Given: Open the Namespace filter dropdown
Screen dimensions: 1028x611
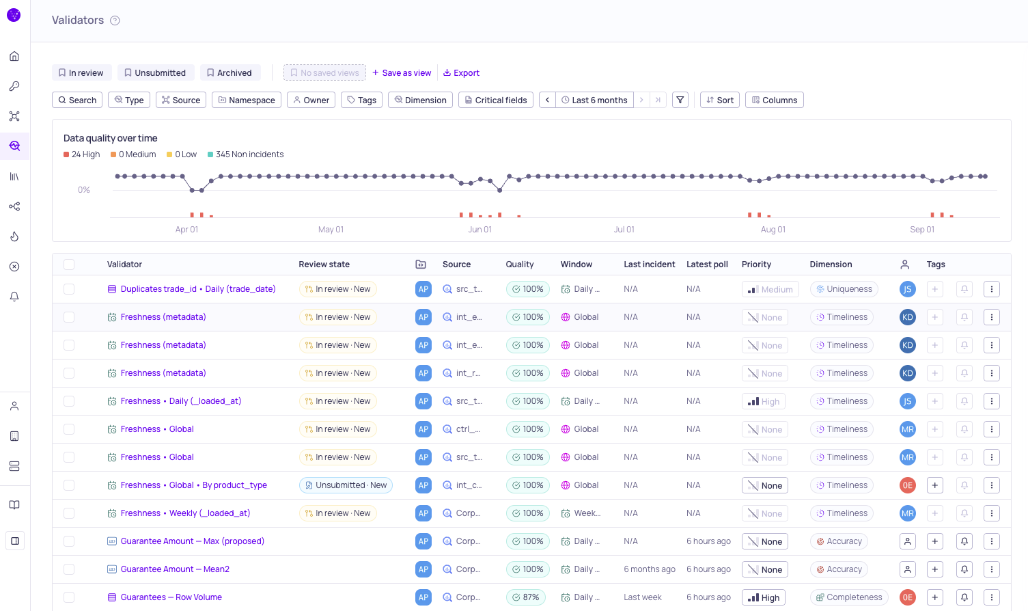Looking at the screenshot, I should pyautogui.click(x=247, y=100).
